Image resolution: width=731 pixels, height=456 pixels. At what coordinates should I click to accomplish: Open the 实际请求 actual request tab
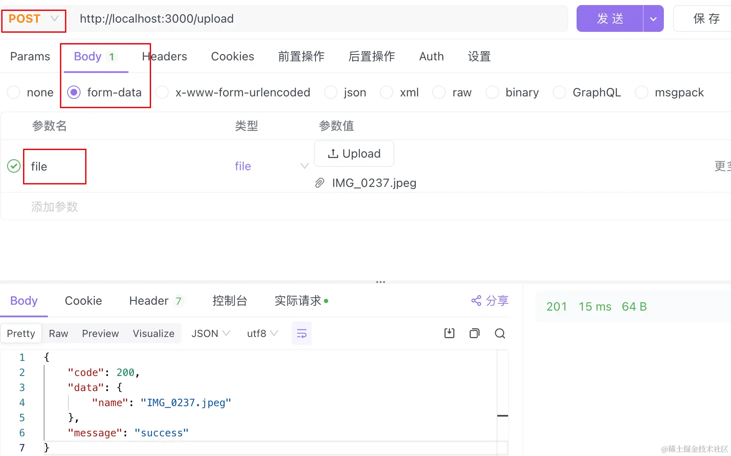point(301,301)
